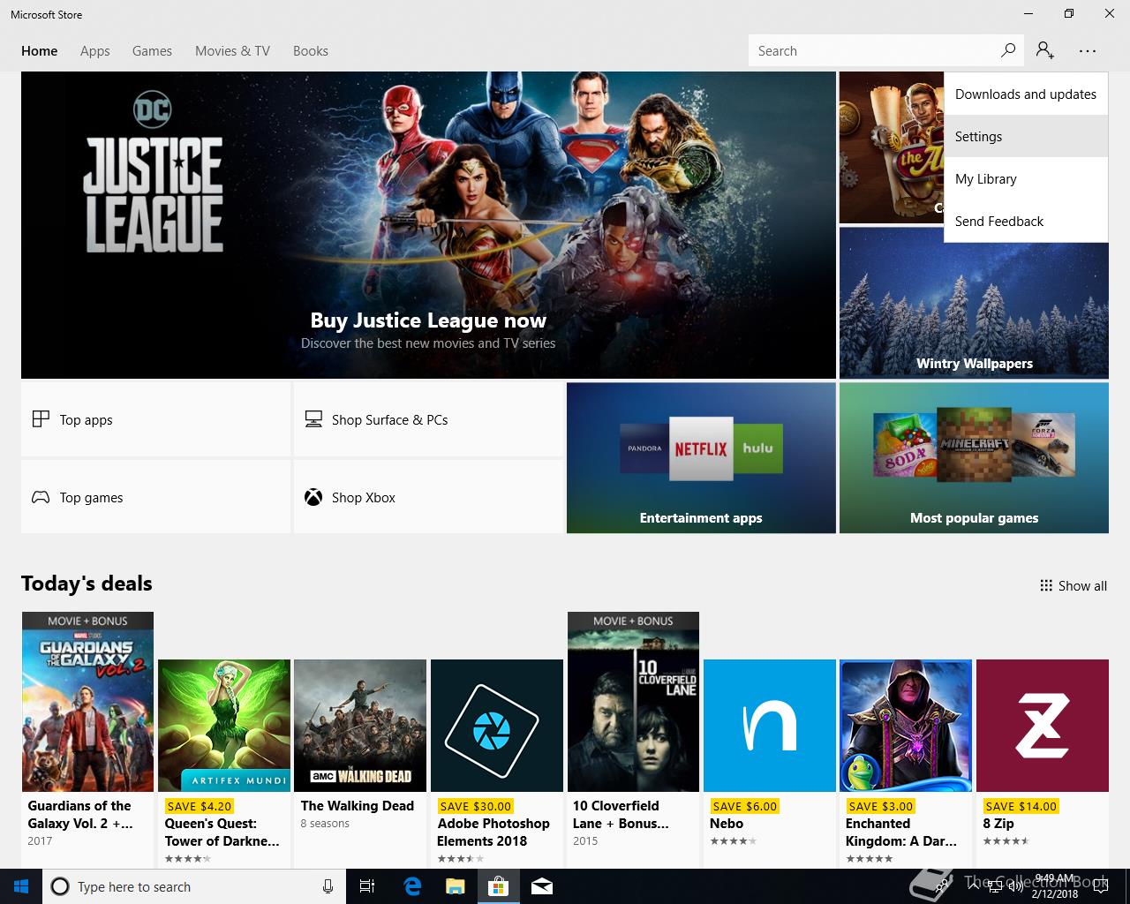Switch to the Home tab
The image size is (1130, 904).
click(40, 51)
